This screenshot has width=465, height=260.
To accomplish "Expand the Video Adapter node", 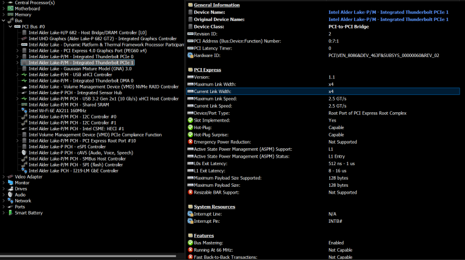I will 3,177.
